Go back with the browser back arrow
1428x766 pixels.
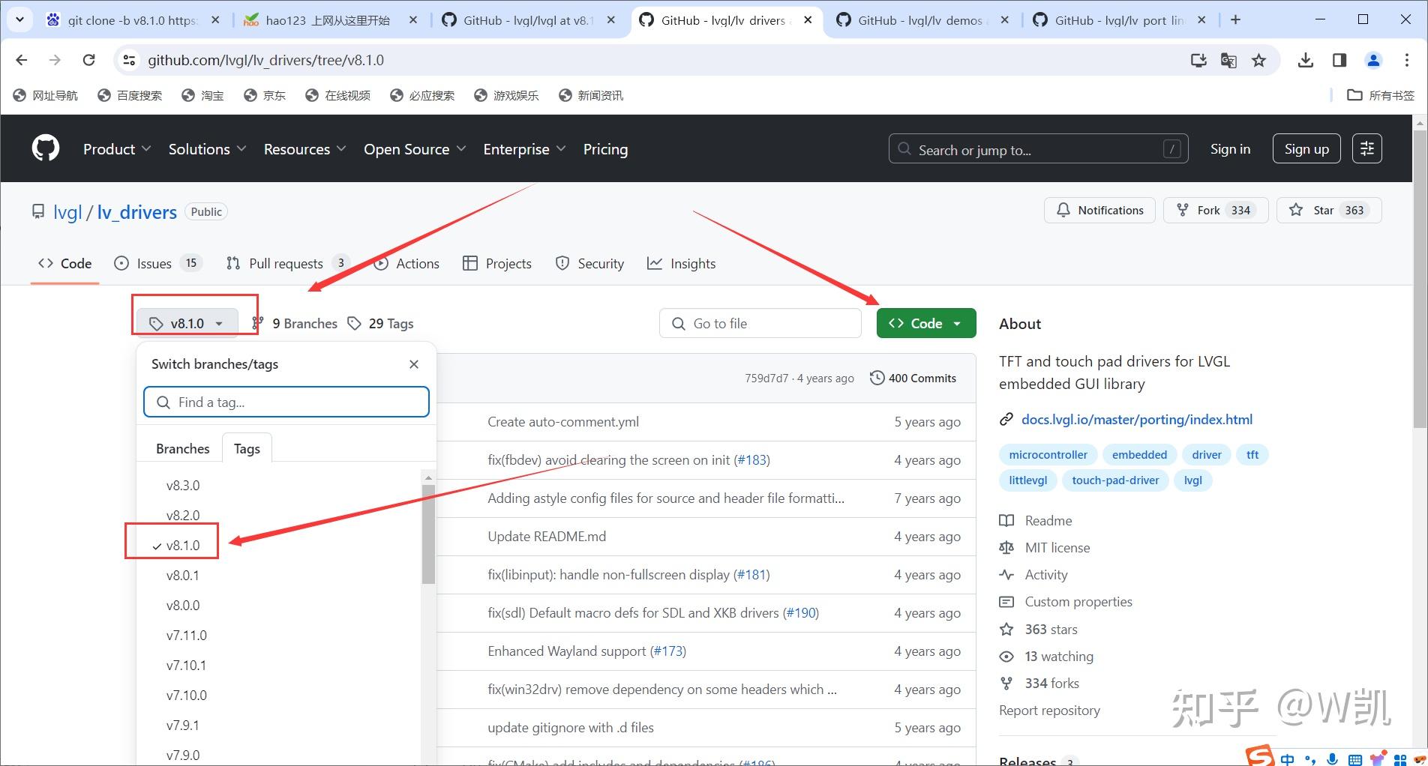(x=22, y=60)
